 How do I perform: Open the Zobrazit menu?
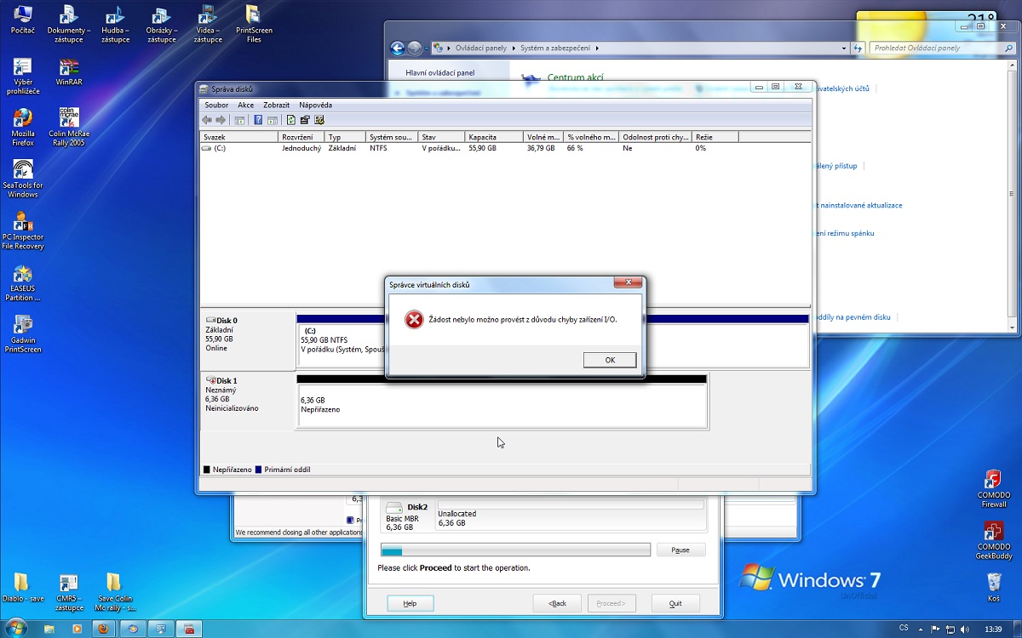pyautogui.click(x=277, y=105)
